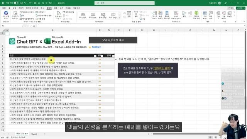Click the title bar search box
Viewport: 247px width, 139px height.
pos(124,3)
